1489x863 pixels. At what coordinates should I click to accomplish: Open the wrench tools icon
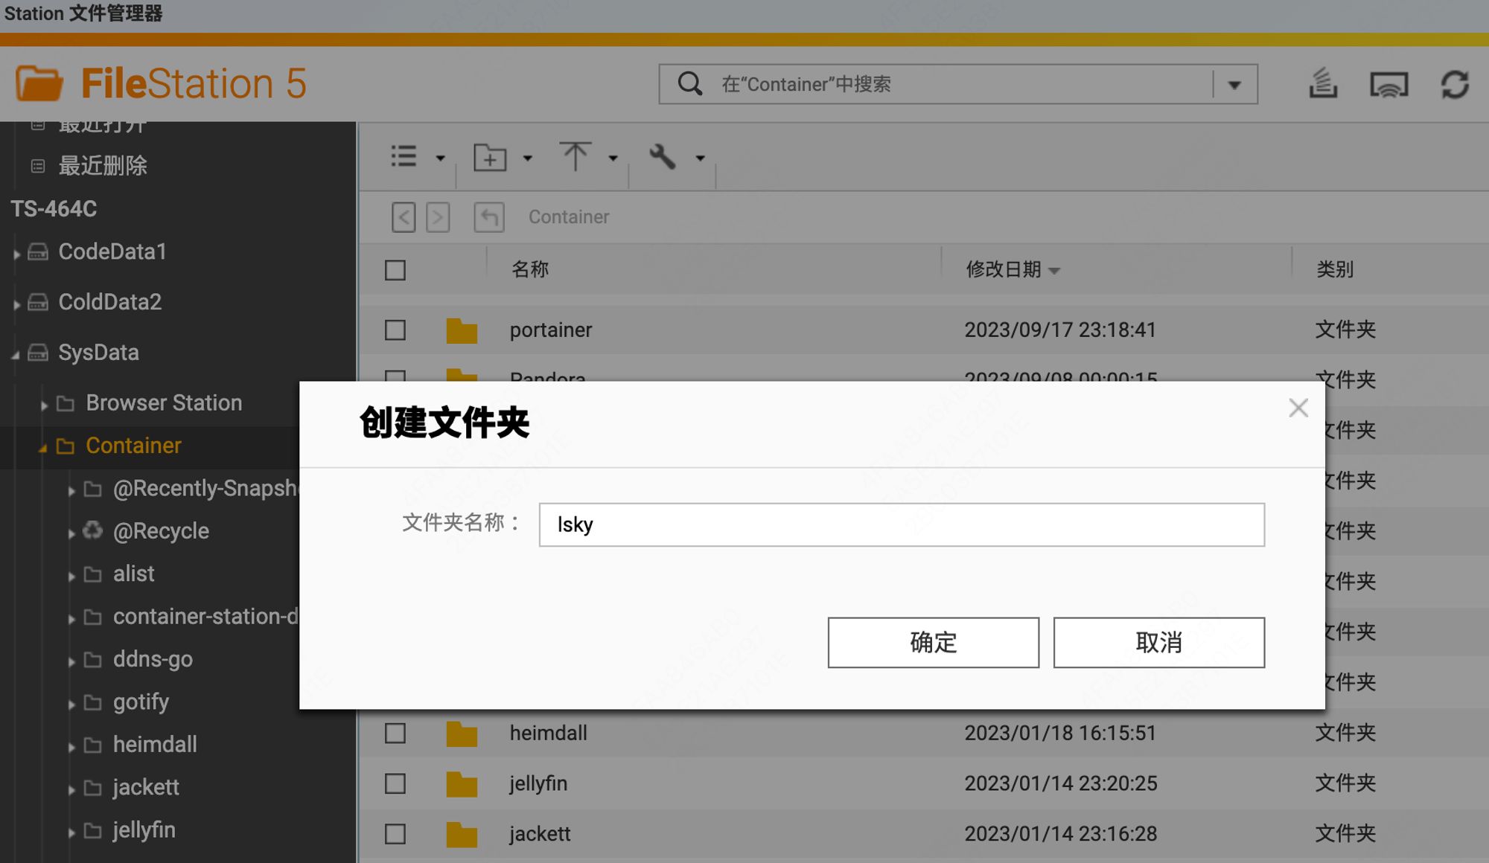[x=662, y=157]
